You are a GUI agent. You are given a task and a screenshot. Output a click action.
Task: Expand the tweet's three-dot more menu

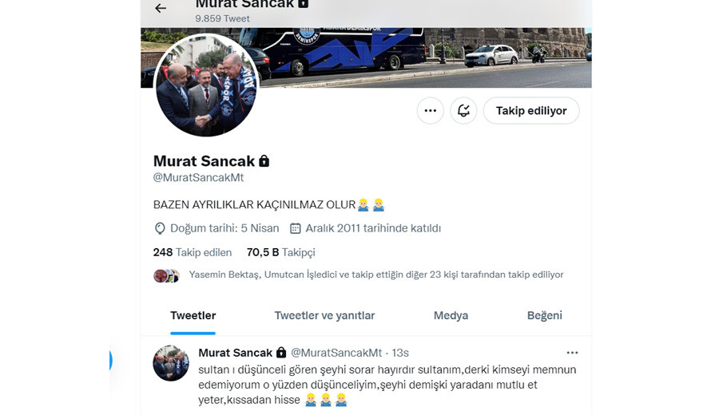pos(572,353)
